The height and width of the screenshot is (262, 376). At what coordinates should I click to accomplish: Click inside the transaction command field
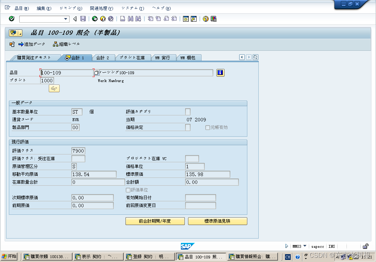click(42, 19)
